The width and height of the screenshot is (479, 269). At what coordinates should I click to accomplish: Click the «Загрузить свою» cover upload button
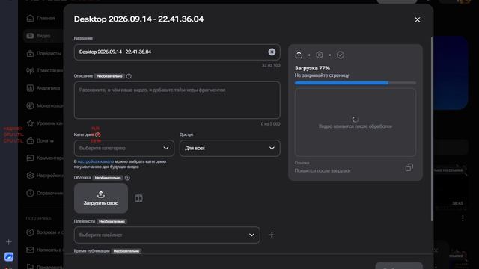pyautogui.click(x=101, y=198)
